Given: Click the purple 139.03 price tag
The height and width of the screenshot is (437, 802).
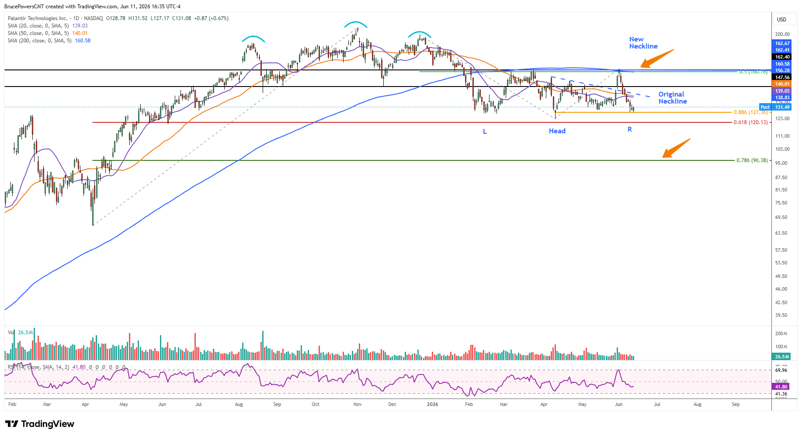Looking at the screenshot, I should point(782,91).
